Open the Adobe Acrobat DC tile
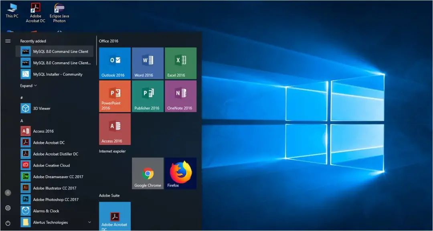433x231 pixels. point(115,216)
